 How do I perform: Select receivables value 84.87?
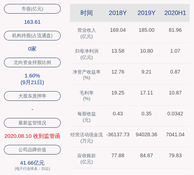[146, 155]
